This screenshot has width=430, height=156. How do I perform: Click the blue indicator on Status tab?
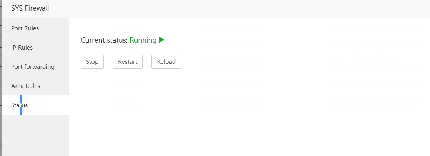(20, 105)
